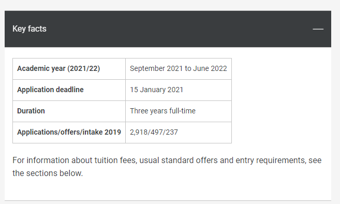Select the Application deadline label cell
The width and height of the screenshot is (340, 204).
click(x=69, y=90)
